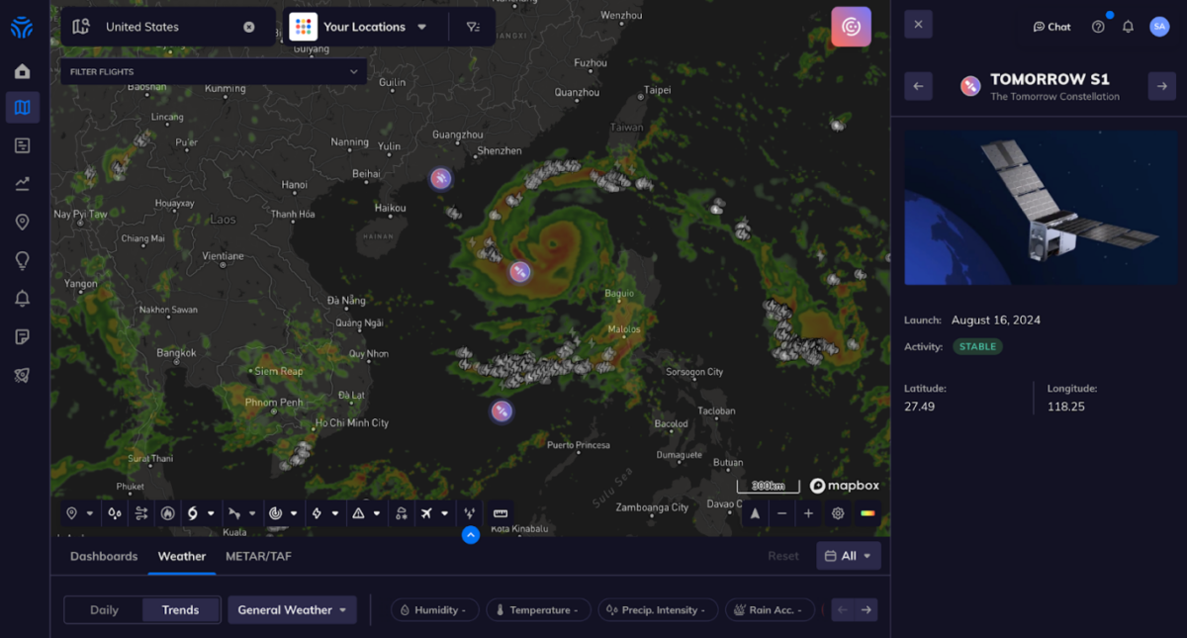
Task: Switch to the METAR/TAF tab
Action: tap(258, 556)
